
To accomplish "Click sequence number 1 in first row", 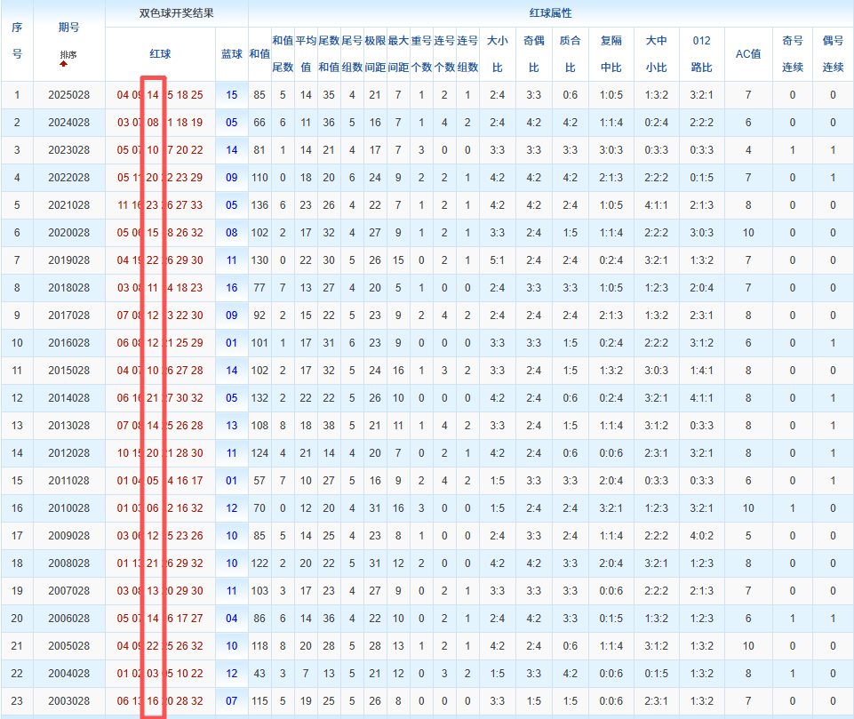I will point(17,95).
